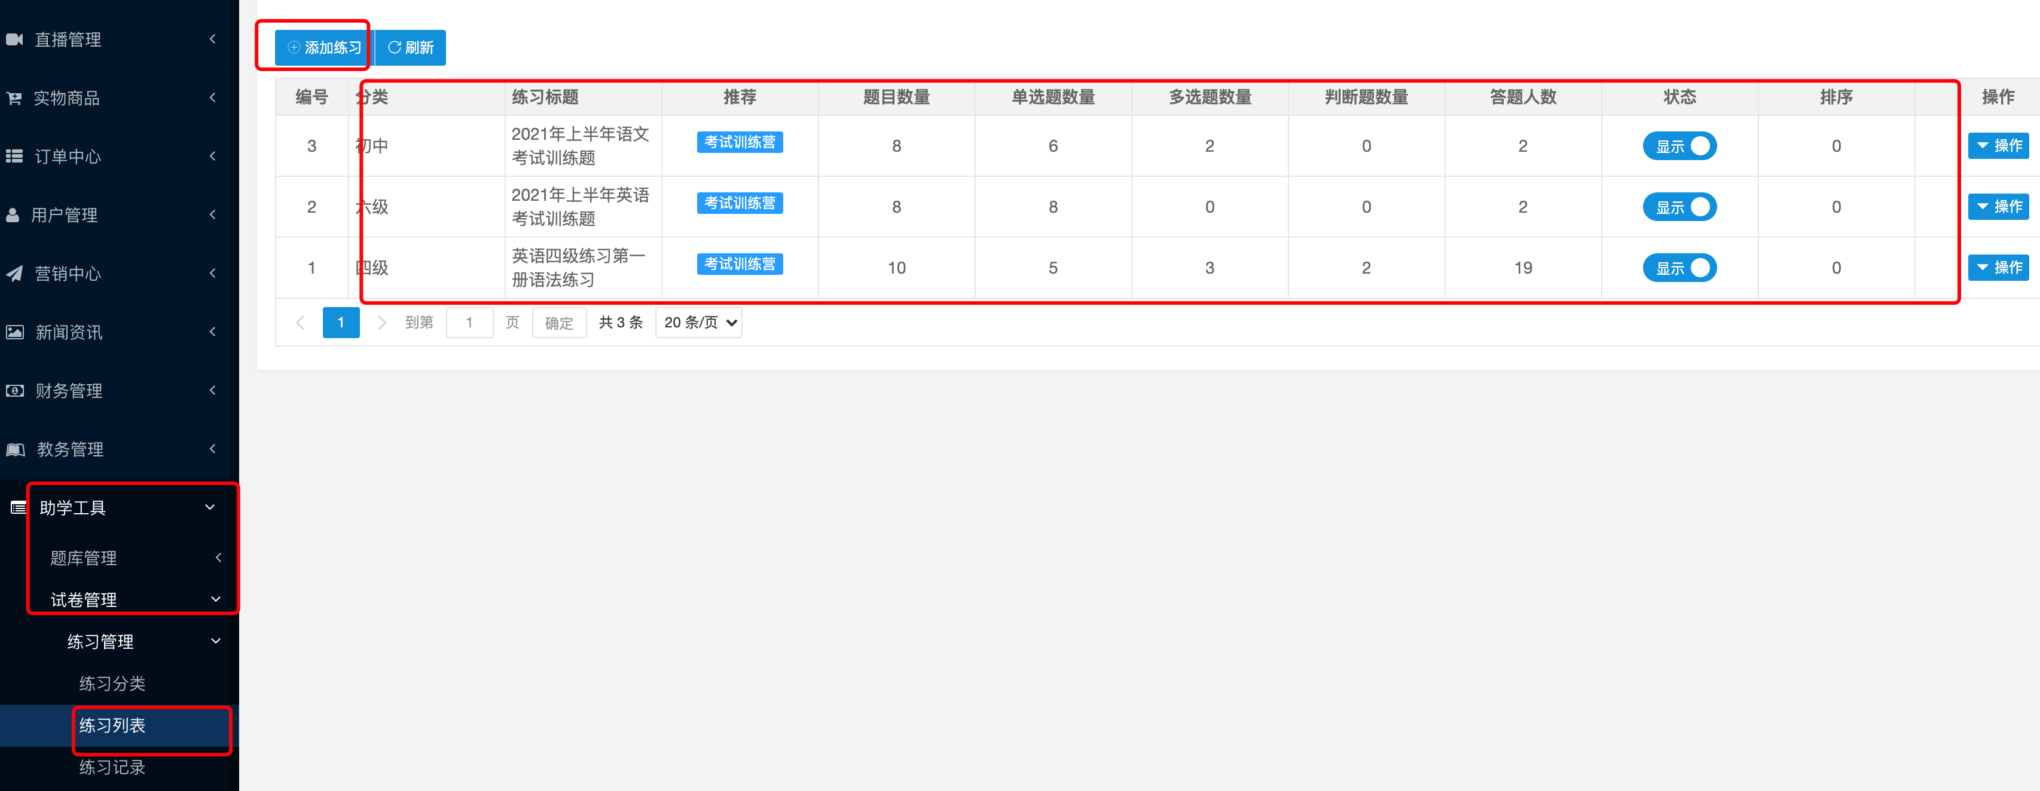
Task: Toggle 显示 status for 初中 row
Action: [x=1679, y=146]
